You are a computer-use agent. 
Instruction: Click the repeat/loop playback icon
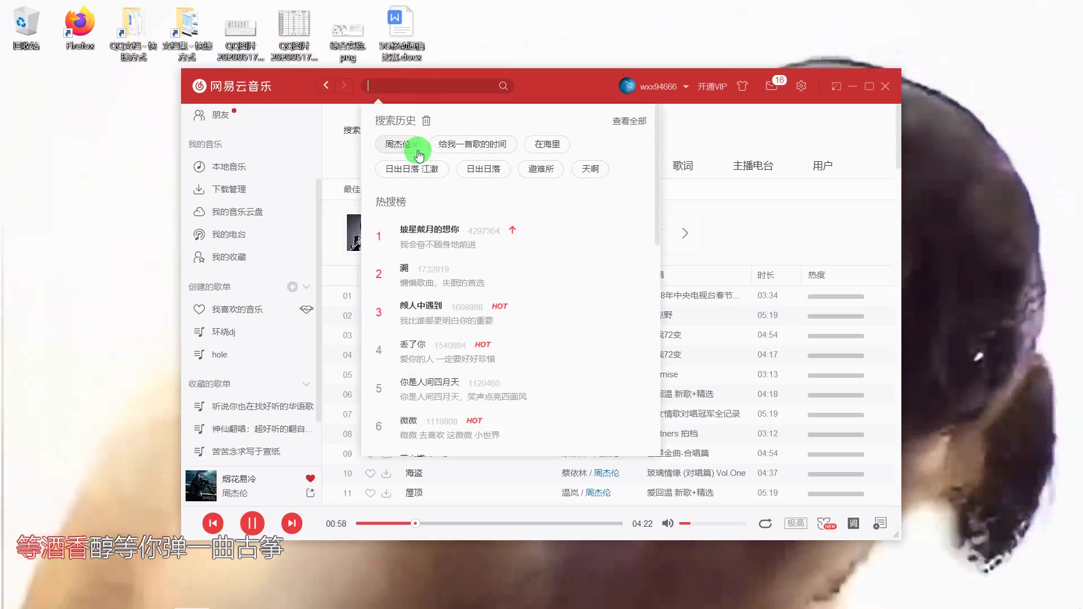coord(765,524)
